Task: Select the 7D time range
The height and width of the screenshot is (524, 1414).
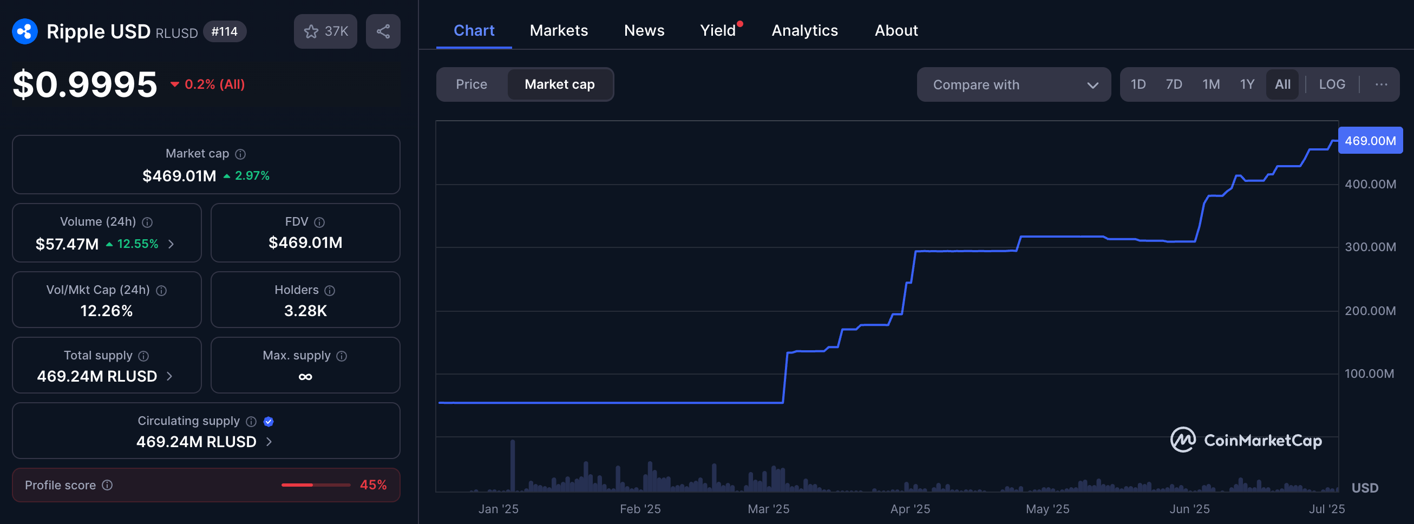Action: click(1174, 84)
